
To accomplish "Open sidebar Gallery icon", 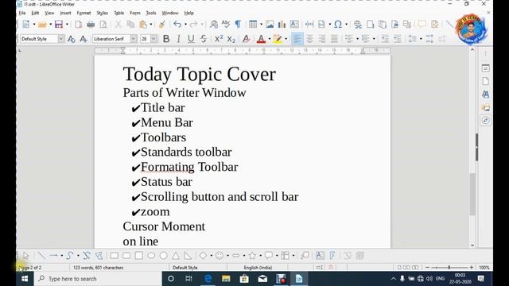I will (485, 108).
